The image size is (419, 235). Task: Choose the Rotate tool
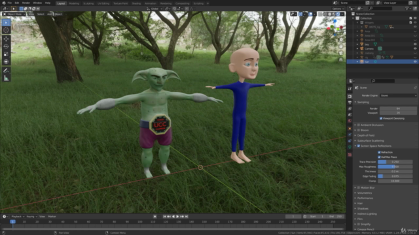click(x=6, y=46)
